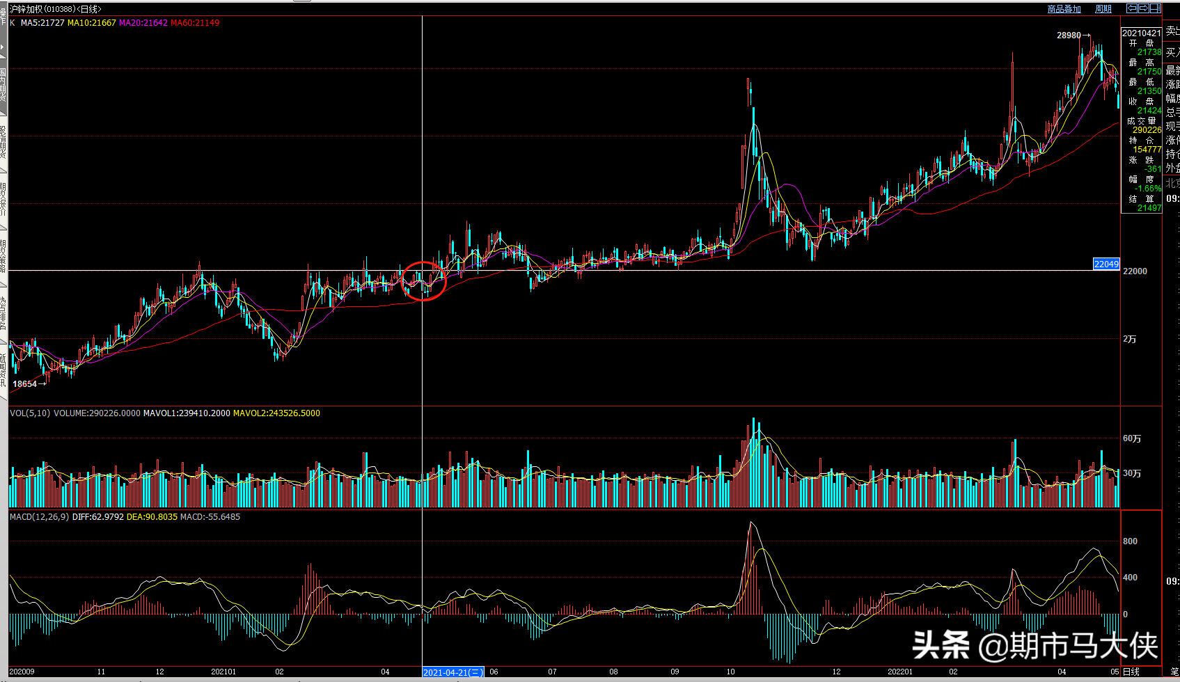The height and width of the screenshot is (682, 1180).
Task: Switch to the 国内期货 sidebar tab
Action: coord(3,85)
